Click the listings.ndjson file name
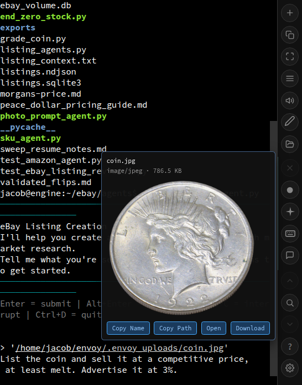Image resolution: width=302 pixels, height=385 pixels. click(38, 72)
